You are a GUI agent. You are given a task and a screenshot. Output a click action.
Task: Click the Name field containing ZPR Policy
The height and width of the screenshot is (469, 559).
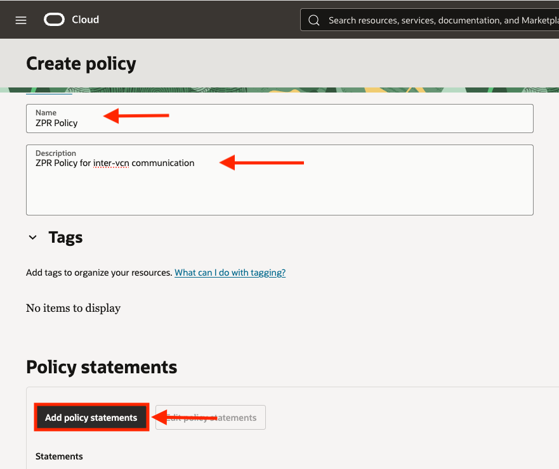(279, 122)
